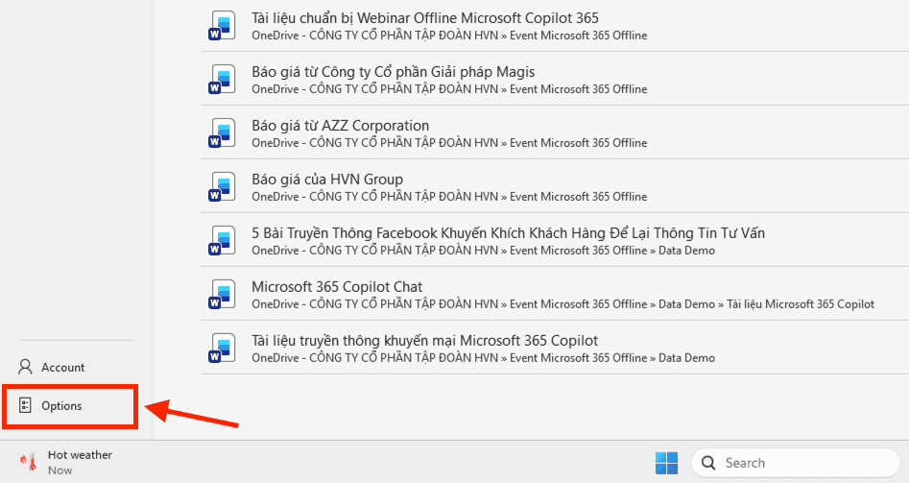
Task: Click Word icon beside 5 Bài Truyền Thông Facebook
Action: tap(222, 241)
